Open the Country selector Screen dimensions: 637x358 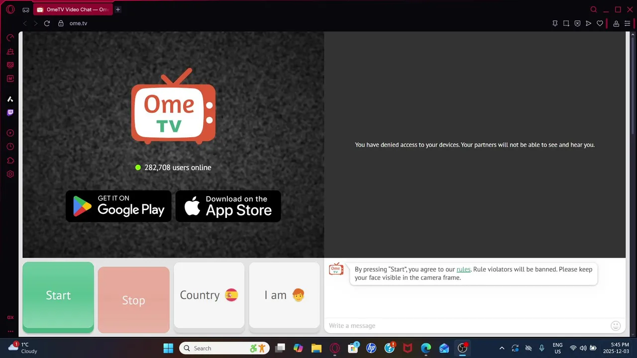(209, 297)
